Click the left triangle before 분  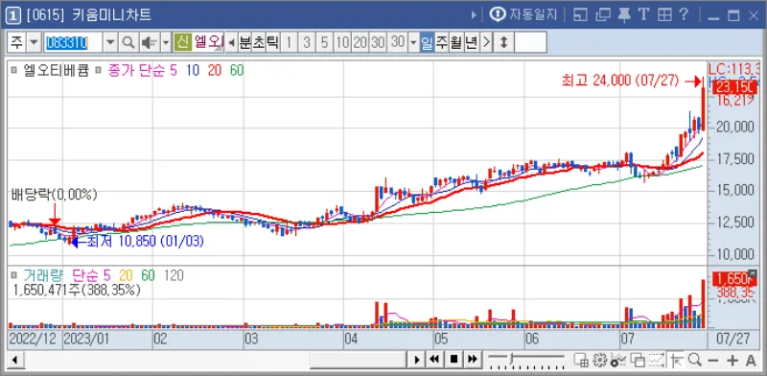pos(231,42)
